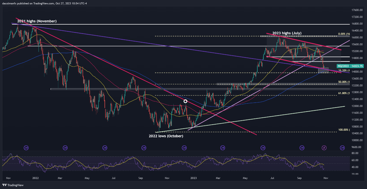Click the 2022 year label on time axis
This screenshot has width=367, height=189.
pyautogui.click(x=35, y=177)
